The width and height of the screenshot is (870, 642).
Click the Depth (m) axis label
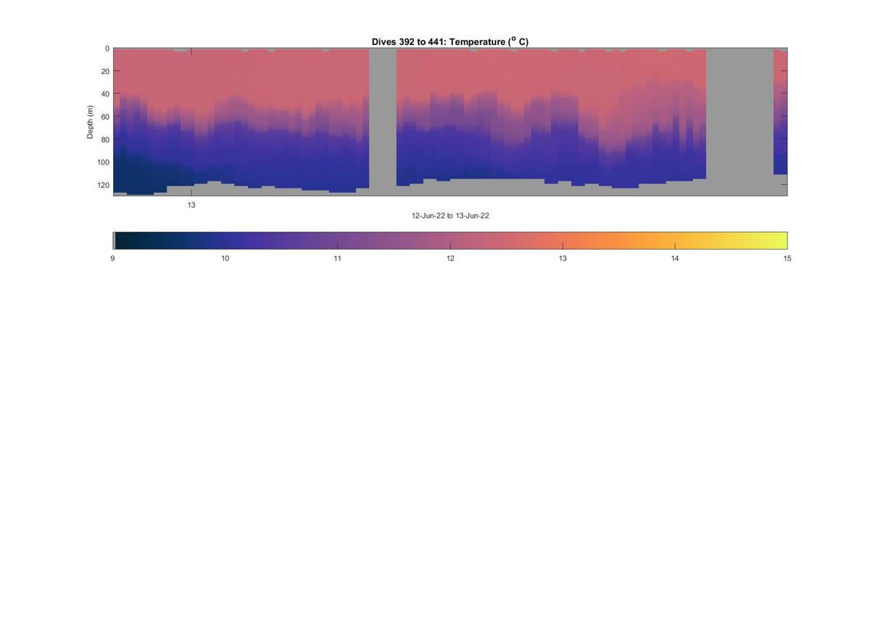(91, 122)
